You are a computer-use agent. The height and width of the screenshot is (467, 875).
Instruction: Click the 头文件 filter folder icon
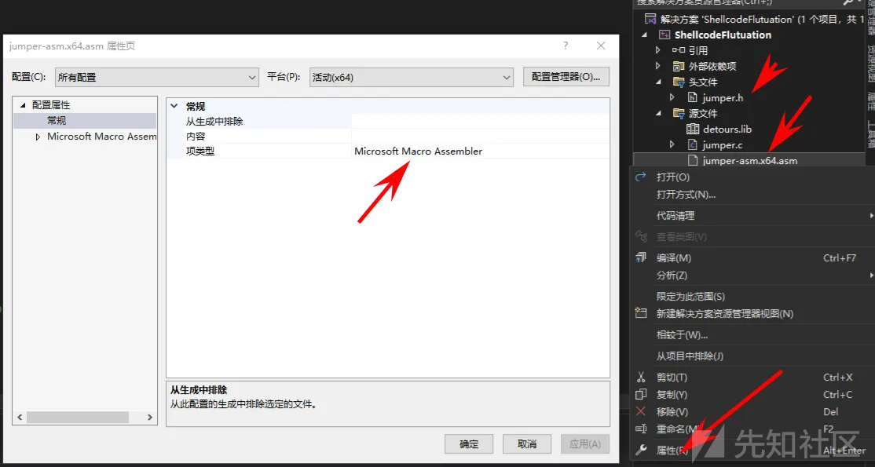679,82
